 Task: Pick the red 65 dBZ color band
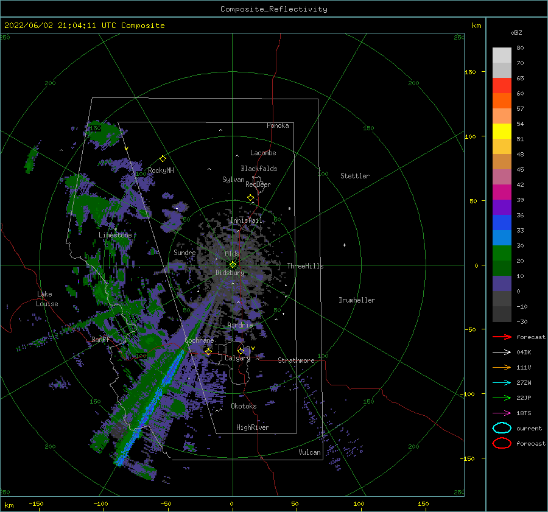(x=502, y=86)
